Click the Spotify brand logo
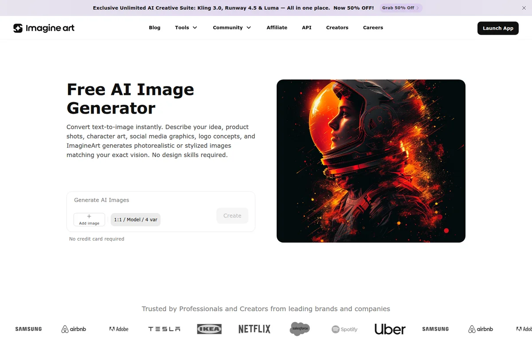The image size is (532, 355). click(x=344, y=329)
